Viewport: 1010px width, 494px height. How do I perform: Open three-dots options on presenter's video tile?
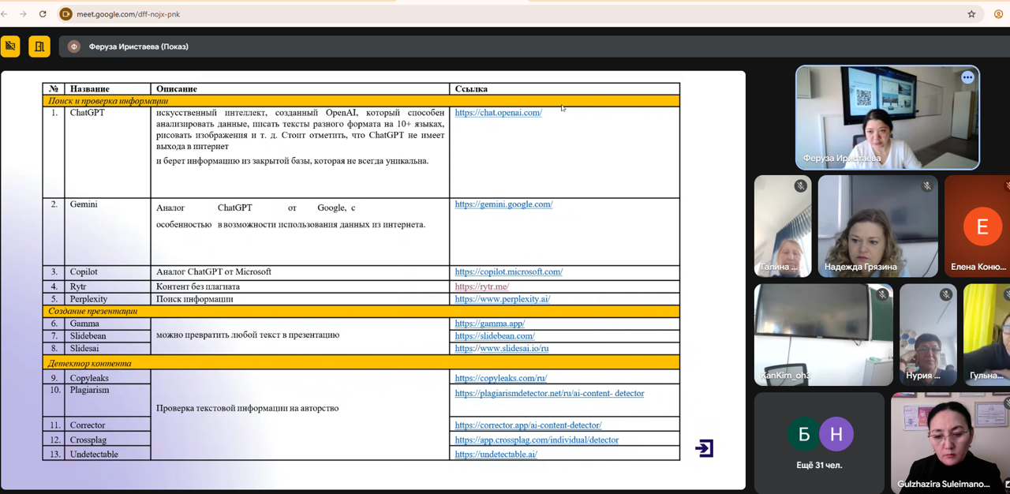click(967, 77)
